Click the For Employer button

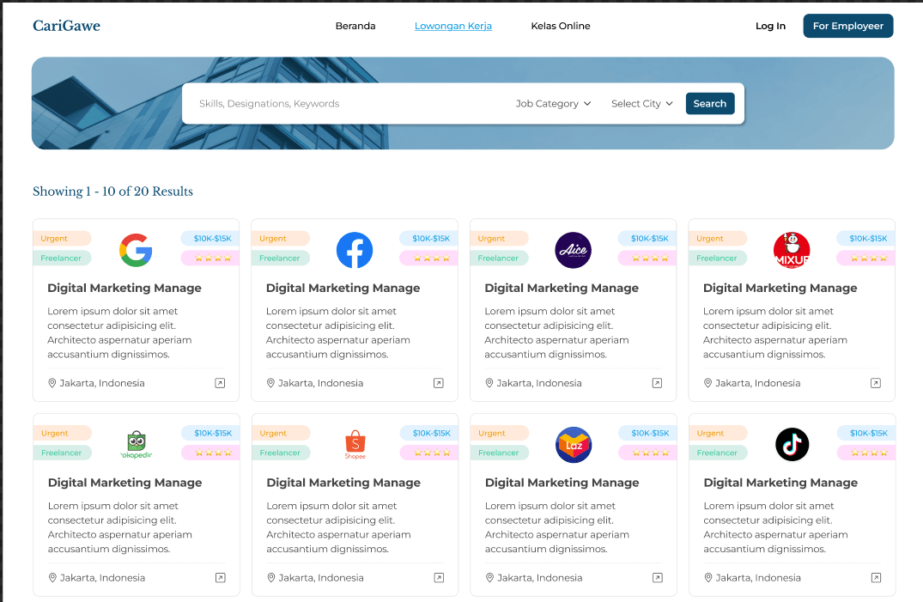pos(848,26)
